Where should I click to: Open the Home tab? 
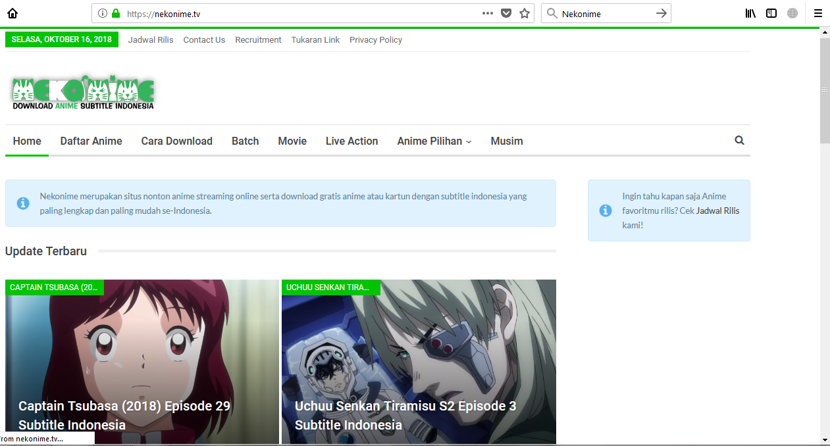(x=27, y=141)
